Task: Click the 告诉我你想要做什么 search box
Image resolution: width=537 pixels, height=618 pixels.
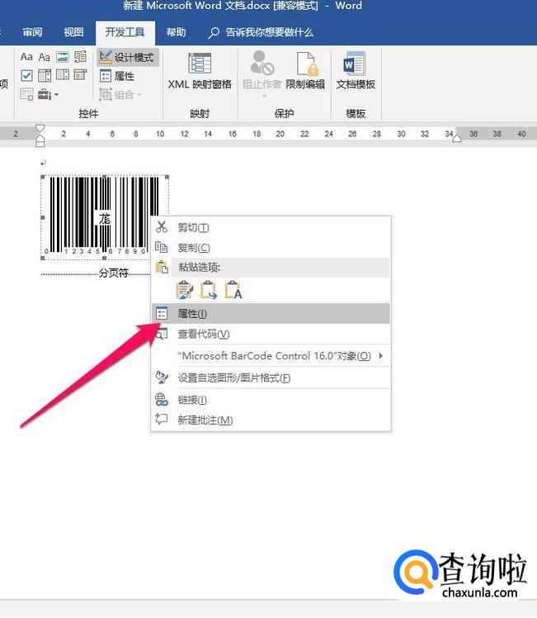Action: [x=261, y=32]
